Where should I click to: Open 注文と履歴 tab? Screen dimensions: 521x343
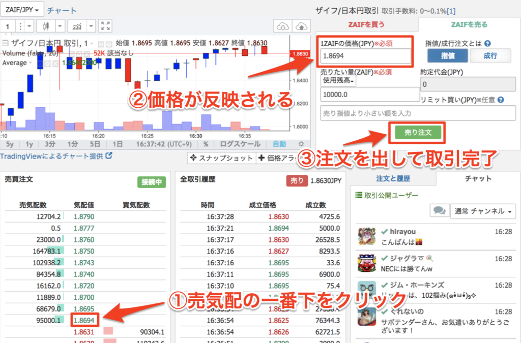tap(393, 178)
